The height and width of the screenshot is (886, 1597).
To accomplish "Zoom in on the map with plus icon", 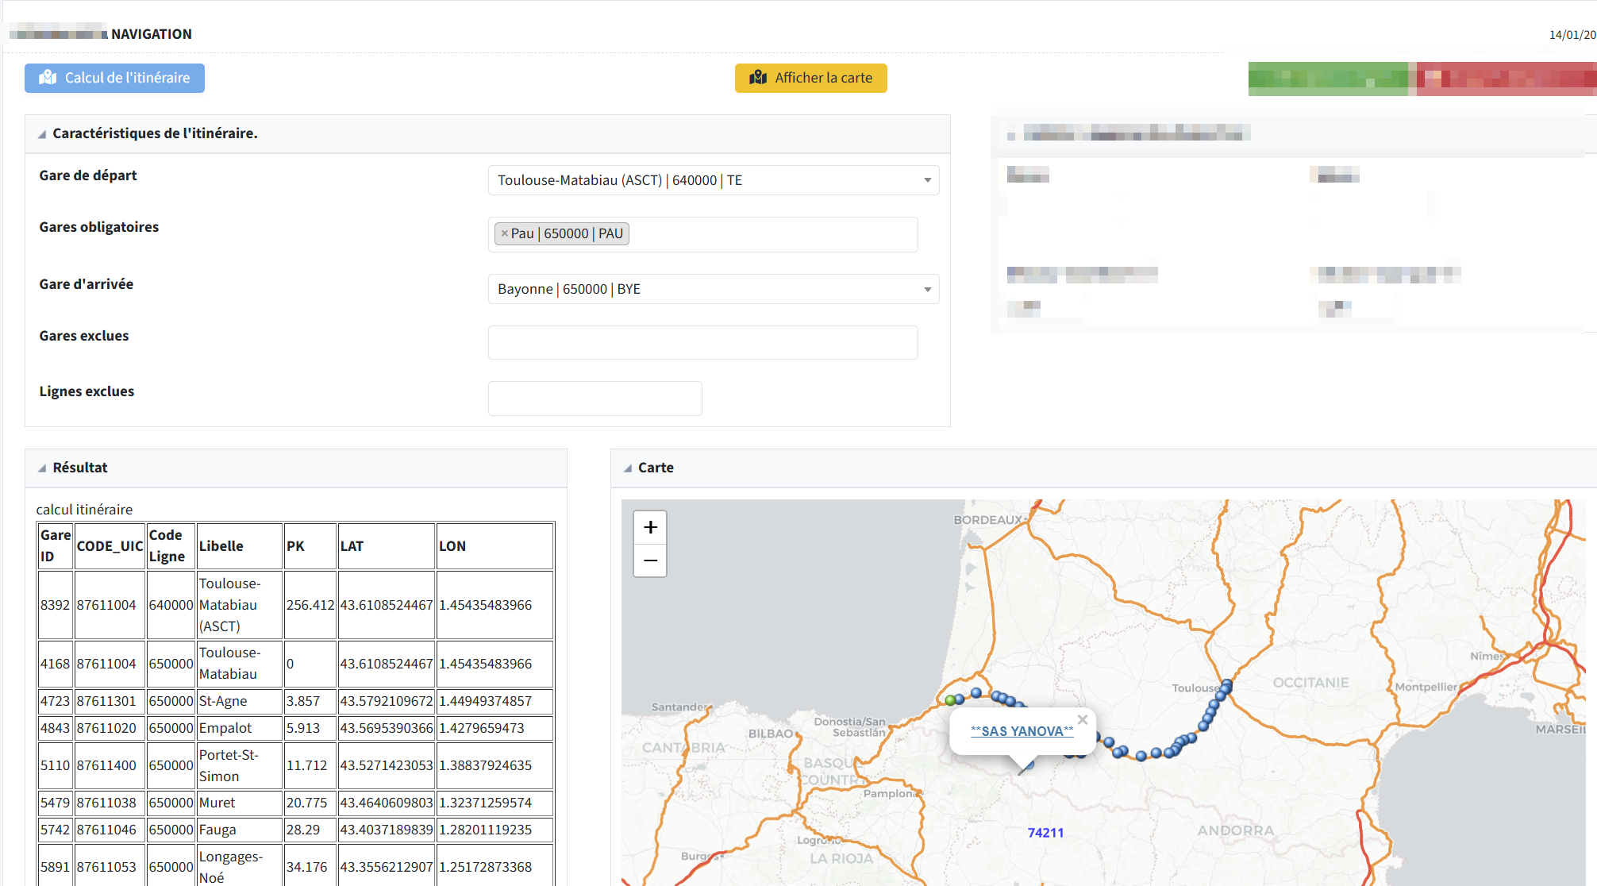I will pos(649,526).
